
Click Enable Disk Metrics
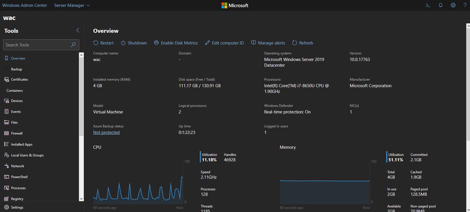tap(176, 43)
